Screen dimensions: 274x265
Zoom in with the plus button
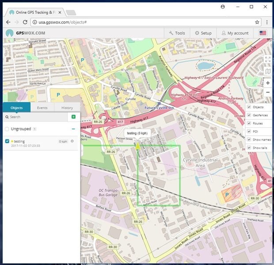(x=268, y=83)
